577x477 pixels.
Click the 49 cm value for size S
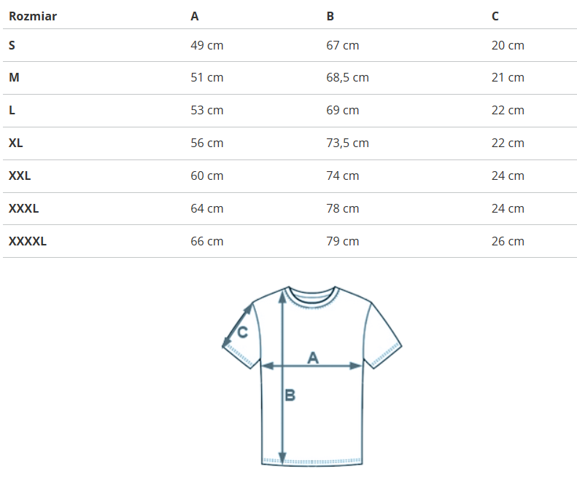tap(207, 45)
